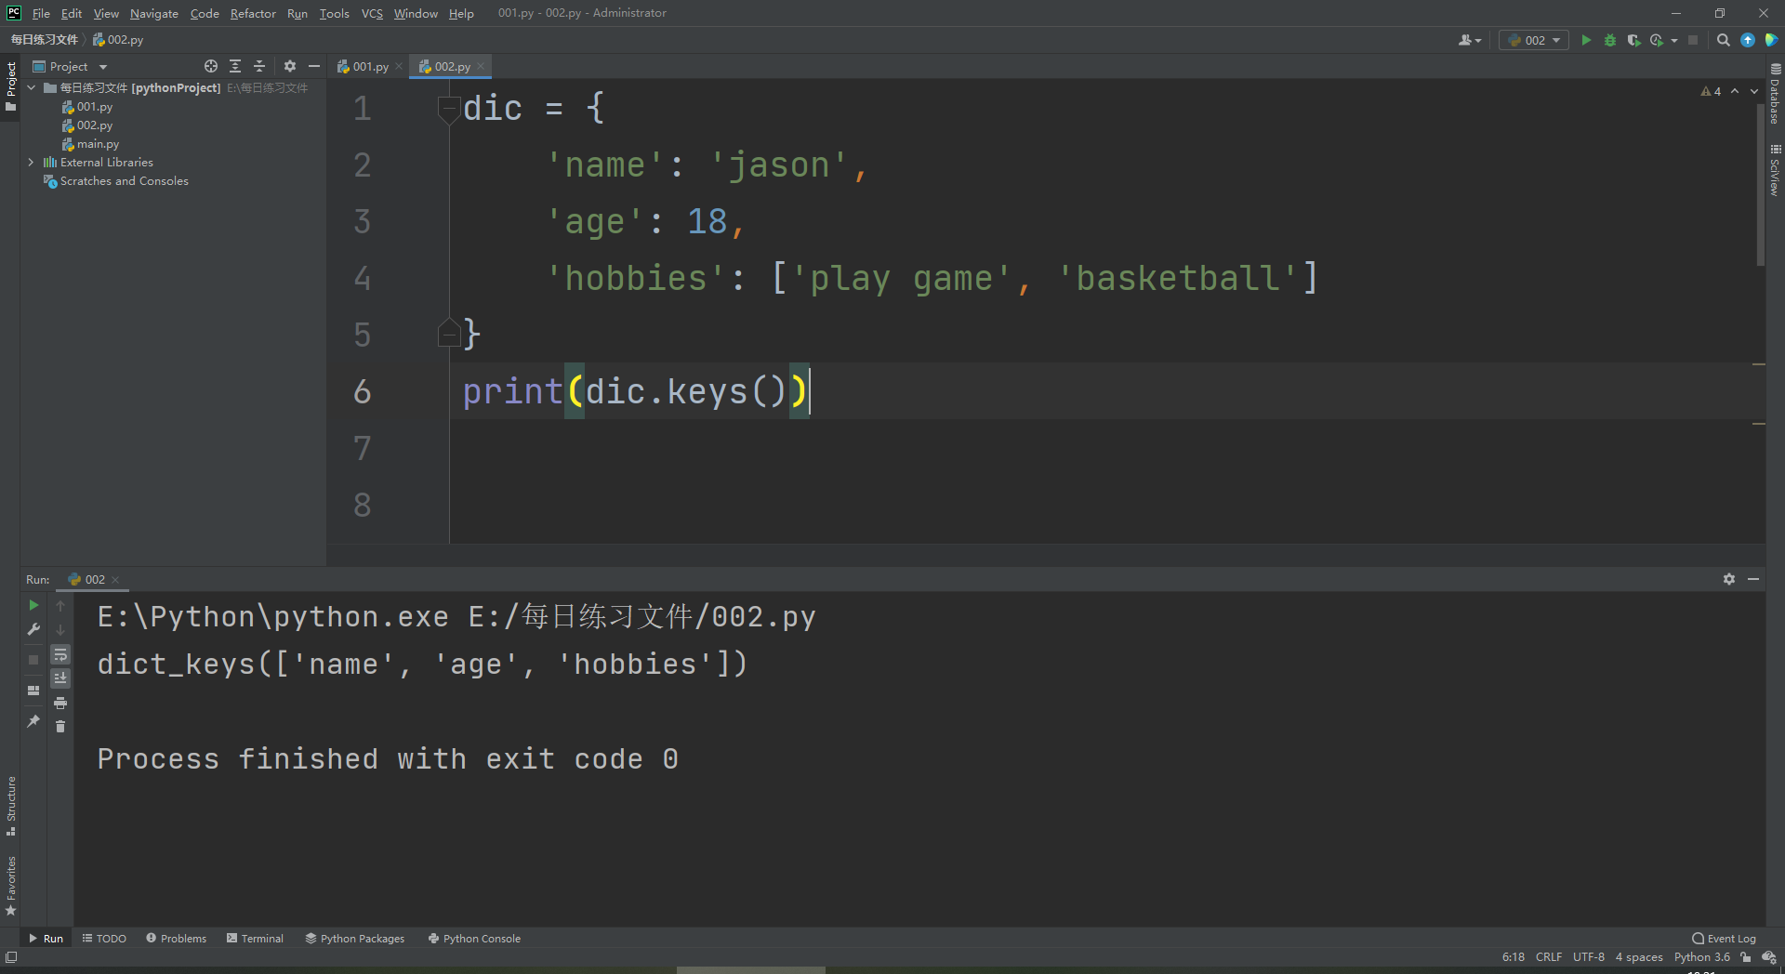Viewport: 1785px width, 974px height.
Task: Click the locate file target icon in Project panel
Action: tap(211, 66)
